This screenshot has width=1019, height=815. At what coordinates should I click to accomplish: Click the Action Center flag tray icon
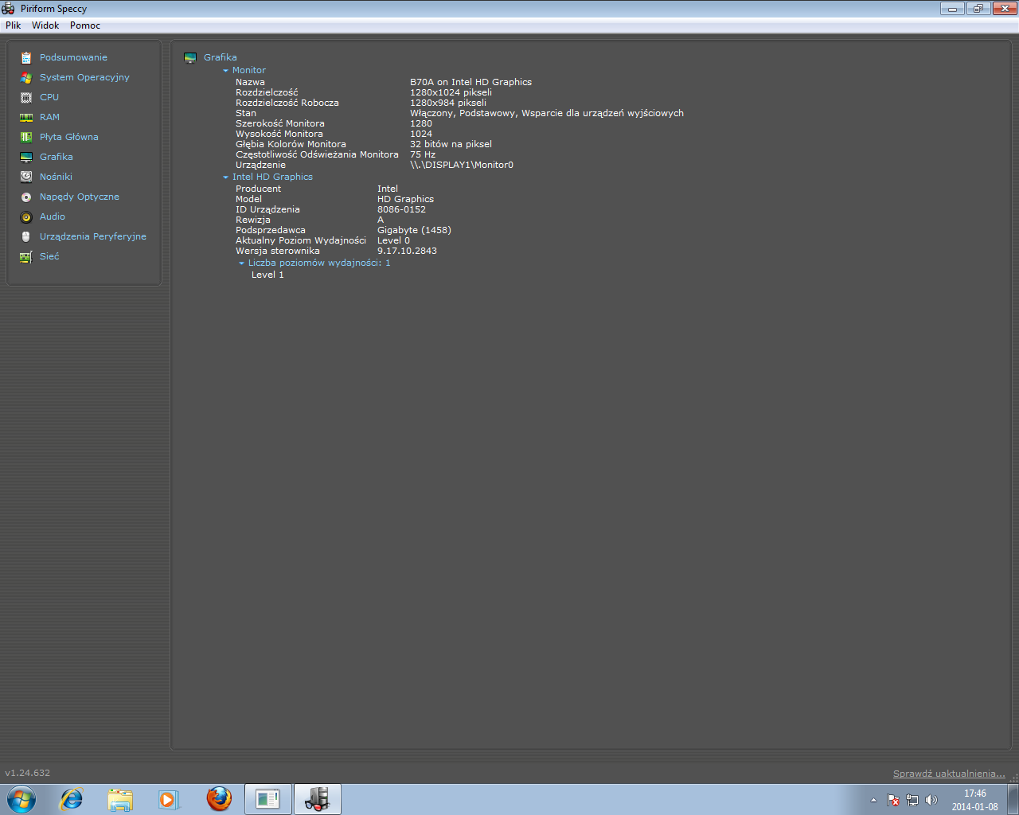[x=893, y=800]
